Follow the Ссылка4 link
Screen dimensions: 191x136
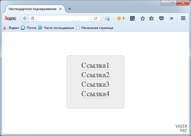coord(95,94)
